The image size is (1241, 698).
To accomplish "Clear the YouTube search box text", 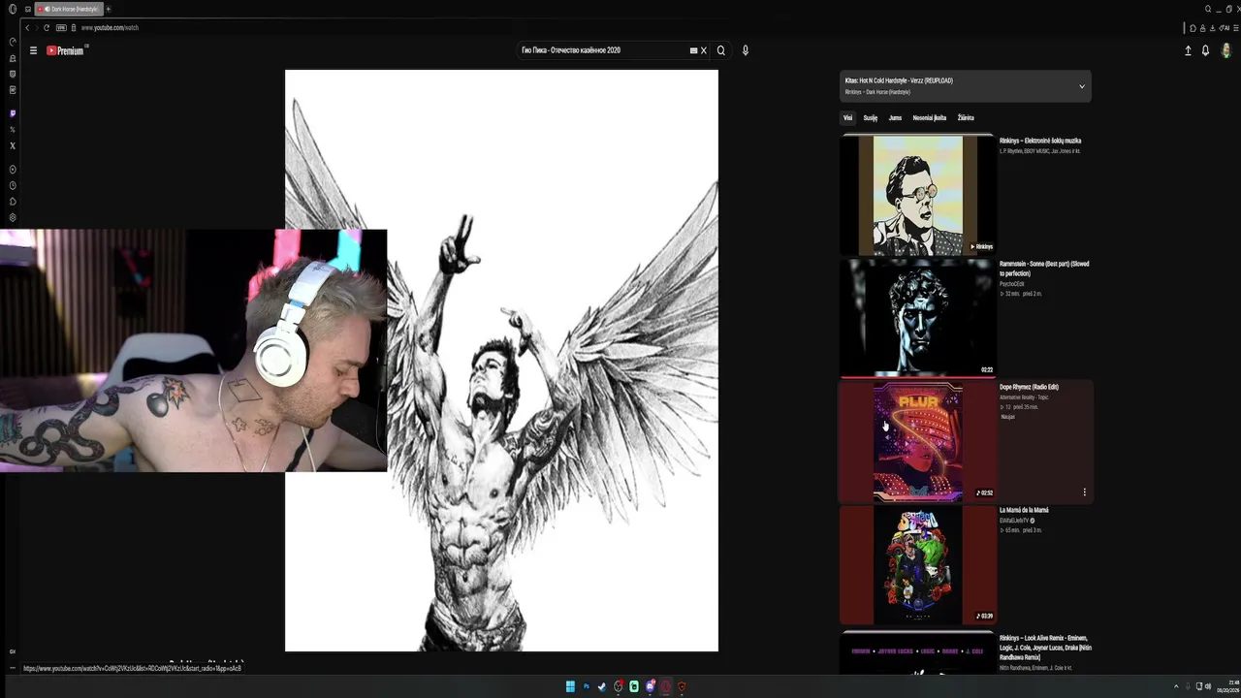I will tap(704, 50).
